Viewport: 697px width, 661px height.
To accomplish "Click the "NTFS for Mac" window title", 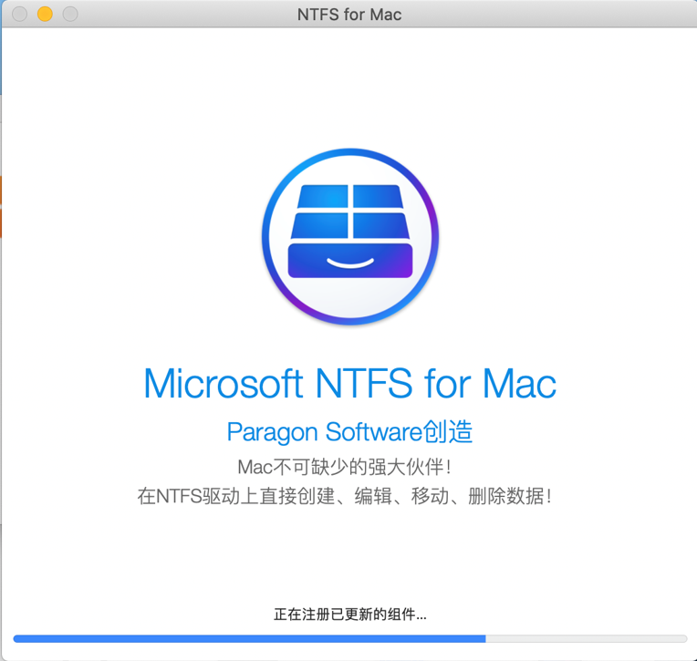I will (348, 15).
